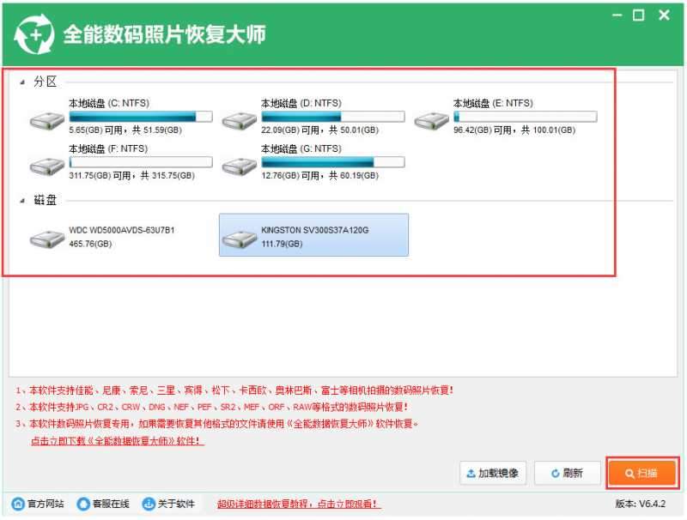
Task: Collapse the 磁盘 section
Action: (24, 200)
